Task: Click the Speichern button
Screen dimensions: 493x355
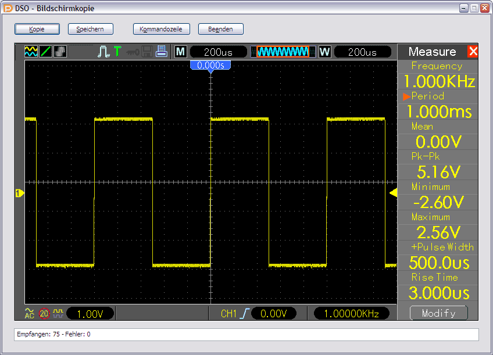Action: tap(91, 29)
